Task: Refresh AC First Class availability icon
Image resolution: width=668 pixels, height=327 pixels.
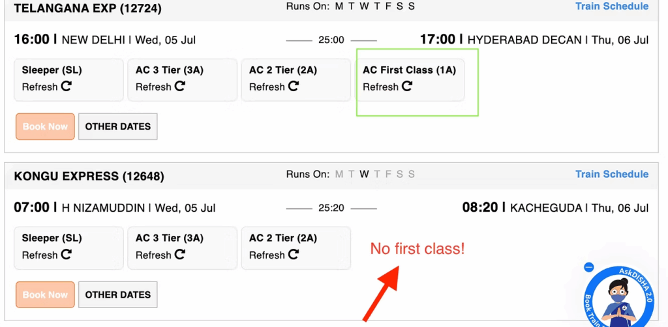Action: click(x=407, y=87)
